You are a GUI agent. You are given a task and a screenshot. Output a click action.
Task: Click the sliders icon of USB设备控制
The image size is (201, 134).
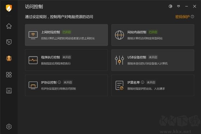point(119,60)
